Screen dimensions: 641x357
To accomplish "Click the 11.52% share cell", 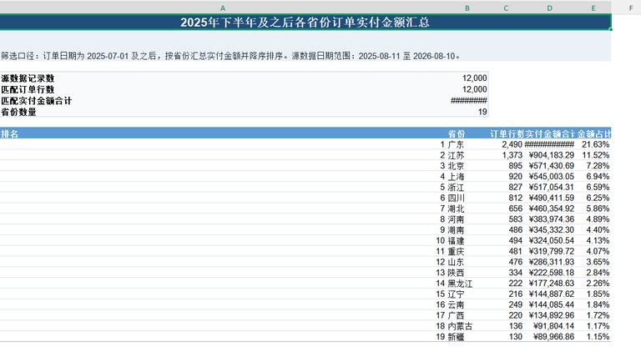I will coord(593,155).
